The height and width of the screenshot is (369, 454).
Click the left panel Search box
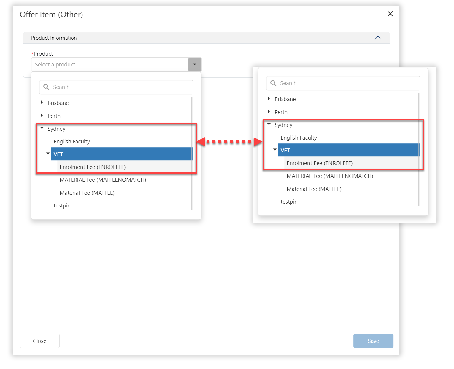point(116,87)
